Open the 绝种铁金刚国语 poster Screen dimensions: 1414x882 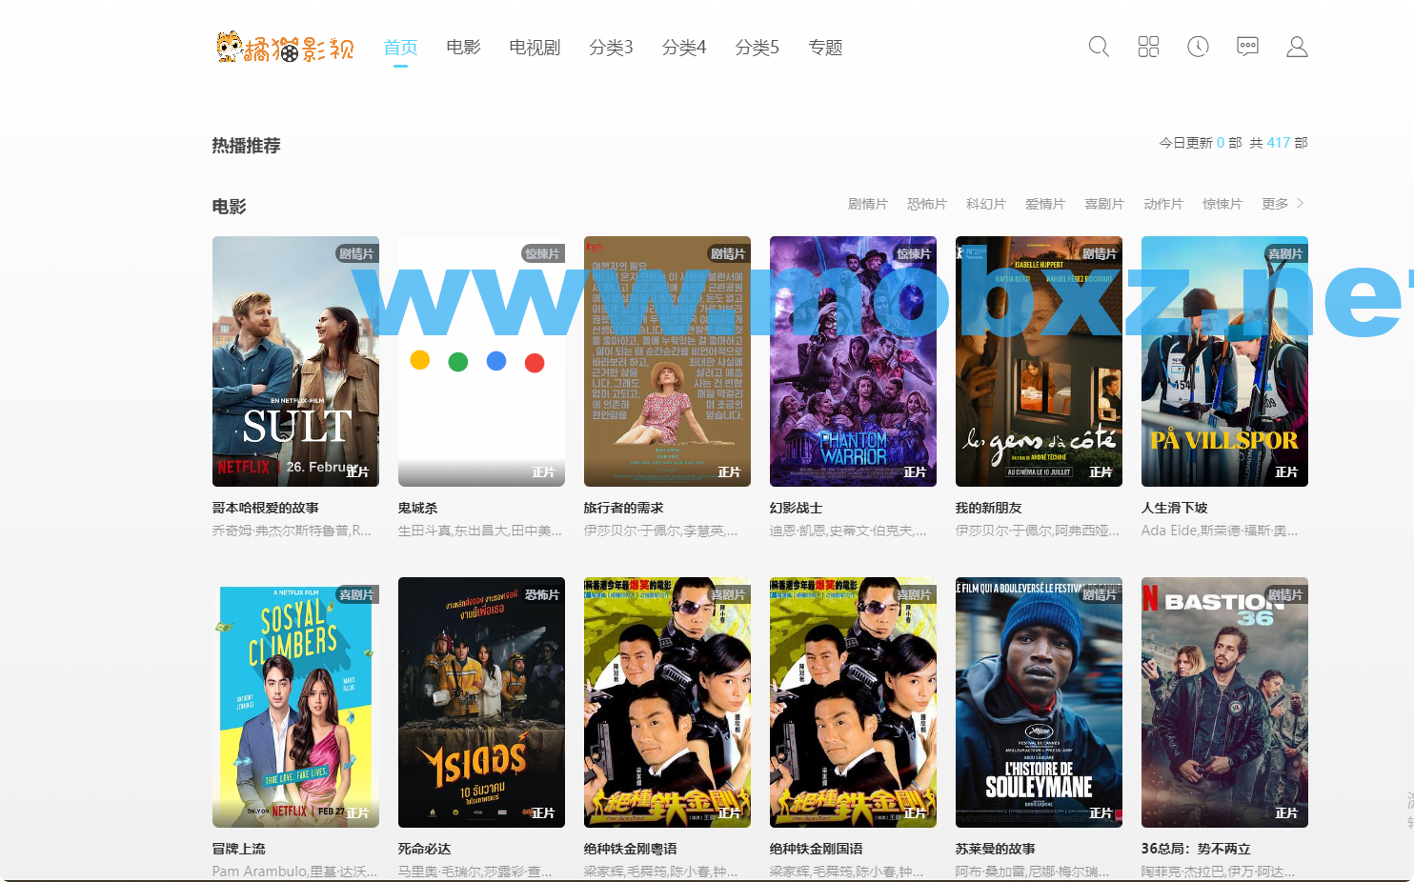coord(853,702)
